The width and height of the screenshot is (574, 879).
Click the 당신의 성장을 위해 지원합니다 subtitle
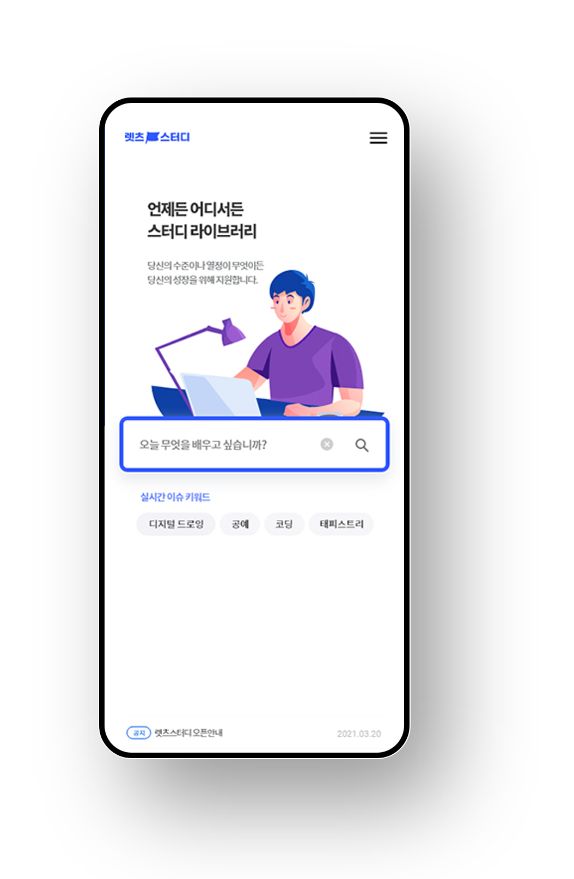coord(203,280)
